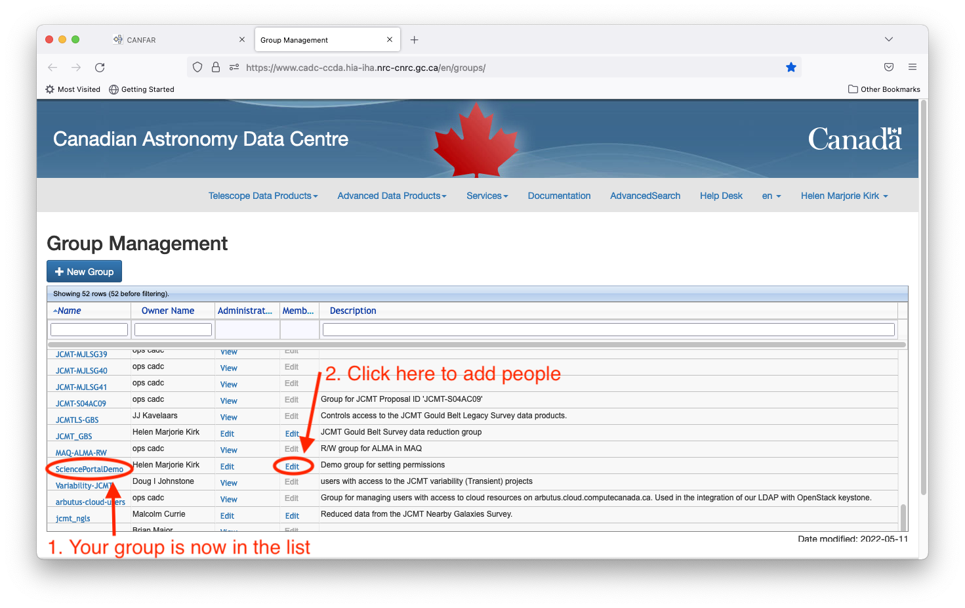Click the Canadian Astronomy Data Centre title
Image resolution: width=965 pixels, height=608 pixels.
click(x=201, y=139)
